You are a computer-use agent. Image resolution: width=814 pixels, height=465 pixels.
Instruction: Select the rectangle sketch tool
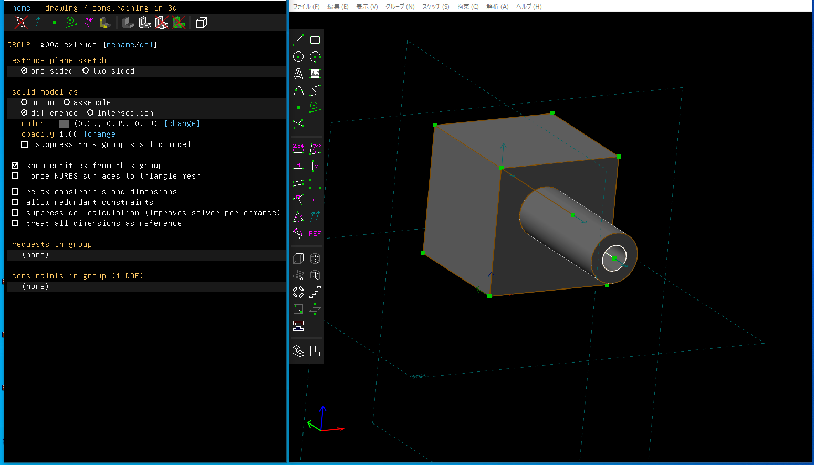tap(315, 40)
